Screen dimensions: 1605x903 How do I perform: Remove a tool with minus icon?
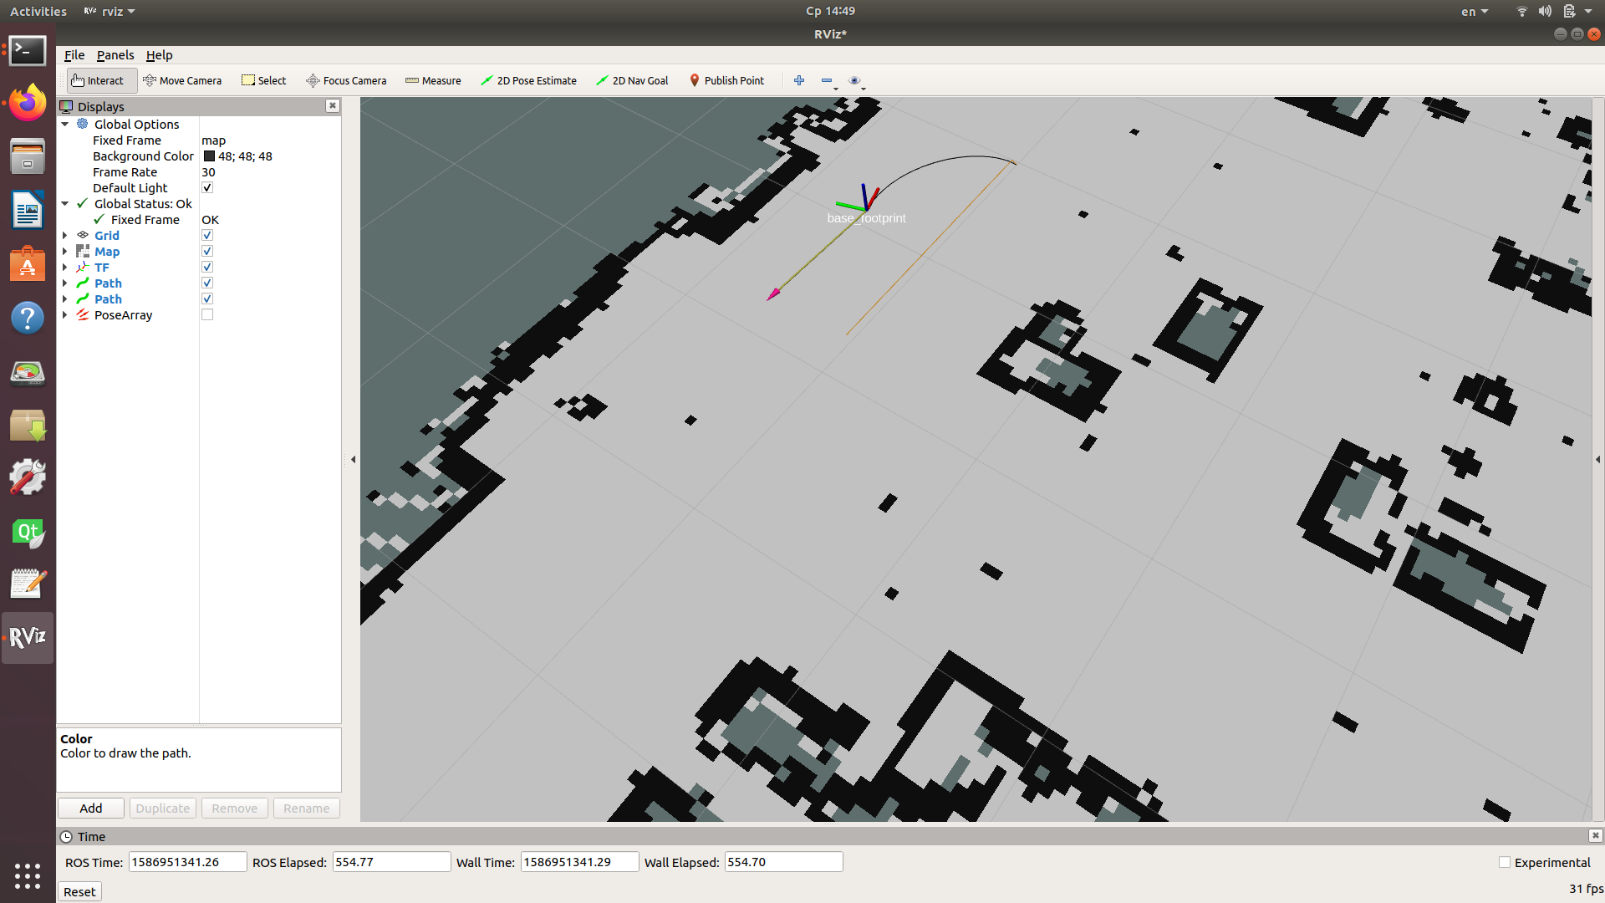[828, 80]
